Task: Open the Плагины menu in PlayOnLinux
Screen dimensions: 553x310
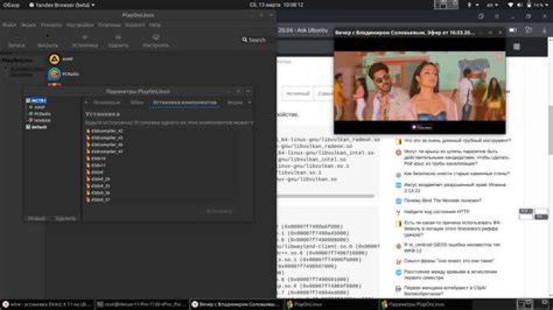Action: [109, 25]
